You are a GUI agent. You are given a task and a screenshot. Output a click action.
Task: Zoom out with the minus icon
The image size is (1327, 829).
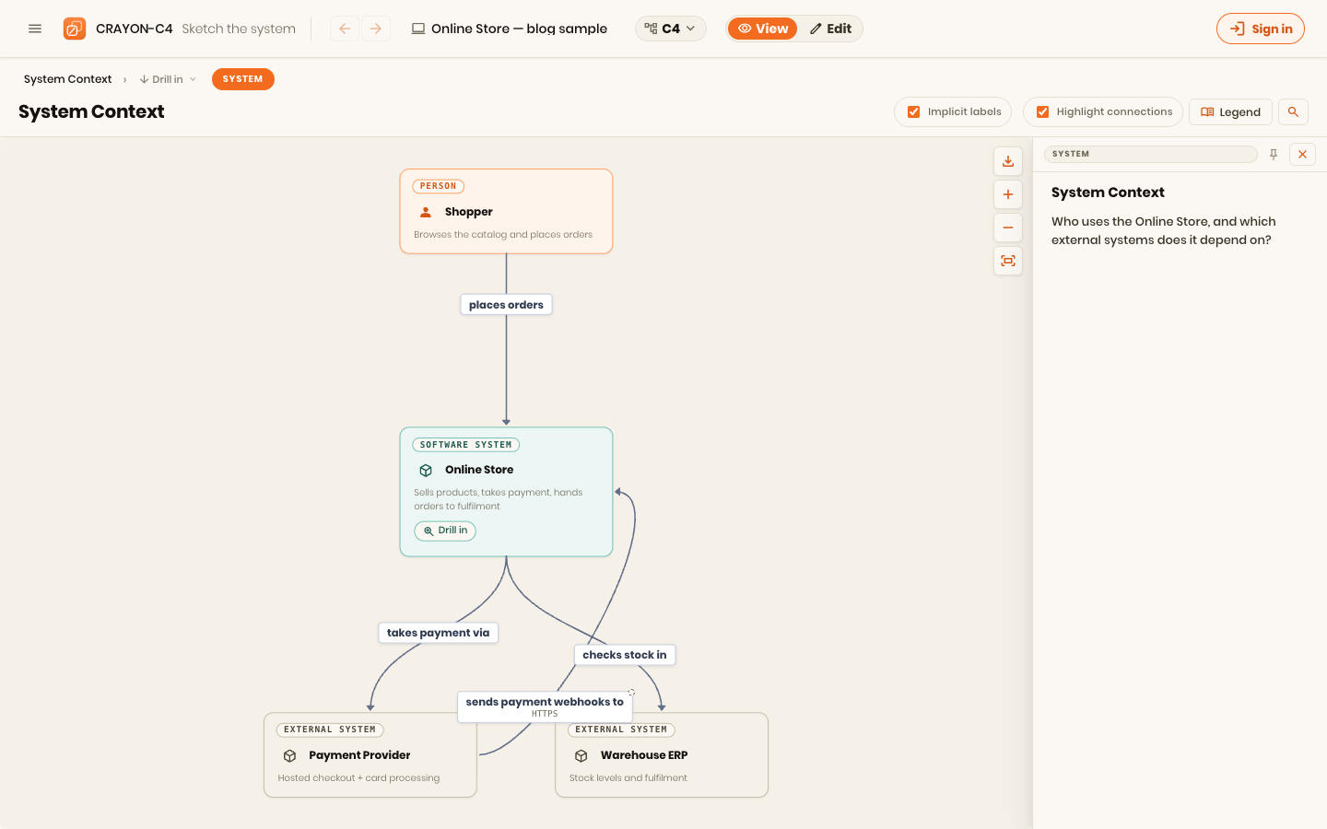(1008, 228)
